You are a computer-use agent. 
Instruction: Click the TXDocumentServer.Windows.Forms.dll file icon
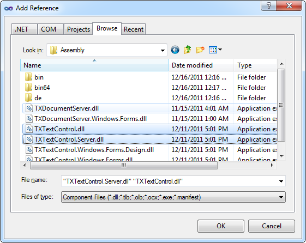[29, 118]
